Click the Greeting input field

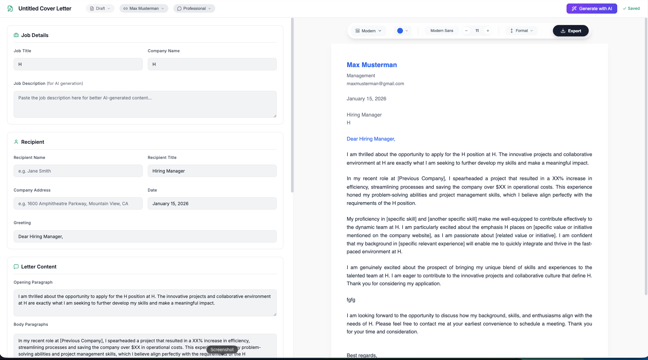(145, 236)
